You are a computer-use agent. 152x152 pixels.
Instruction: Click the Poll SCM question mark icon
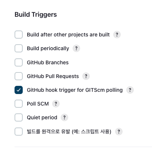pos(56,104)
